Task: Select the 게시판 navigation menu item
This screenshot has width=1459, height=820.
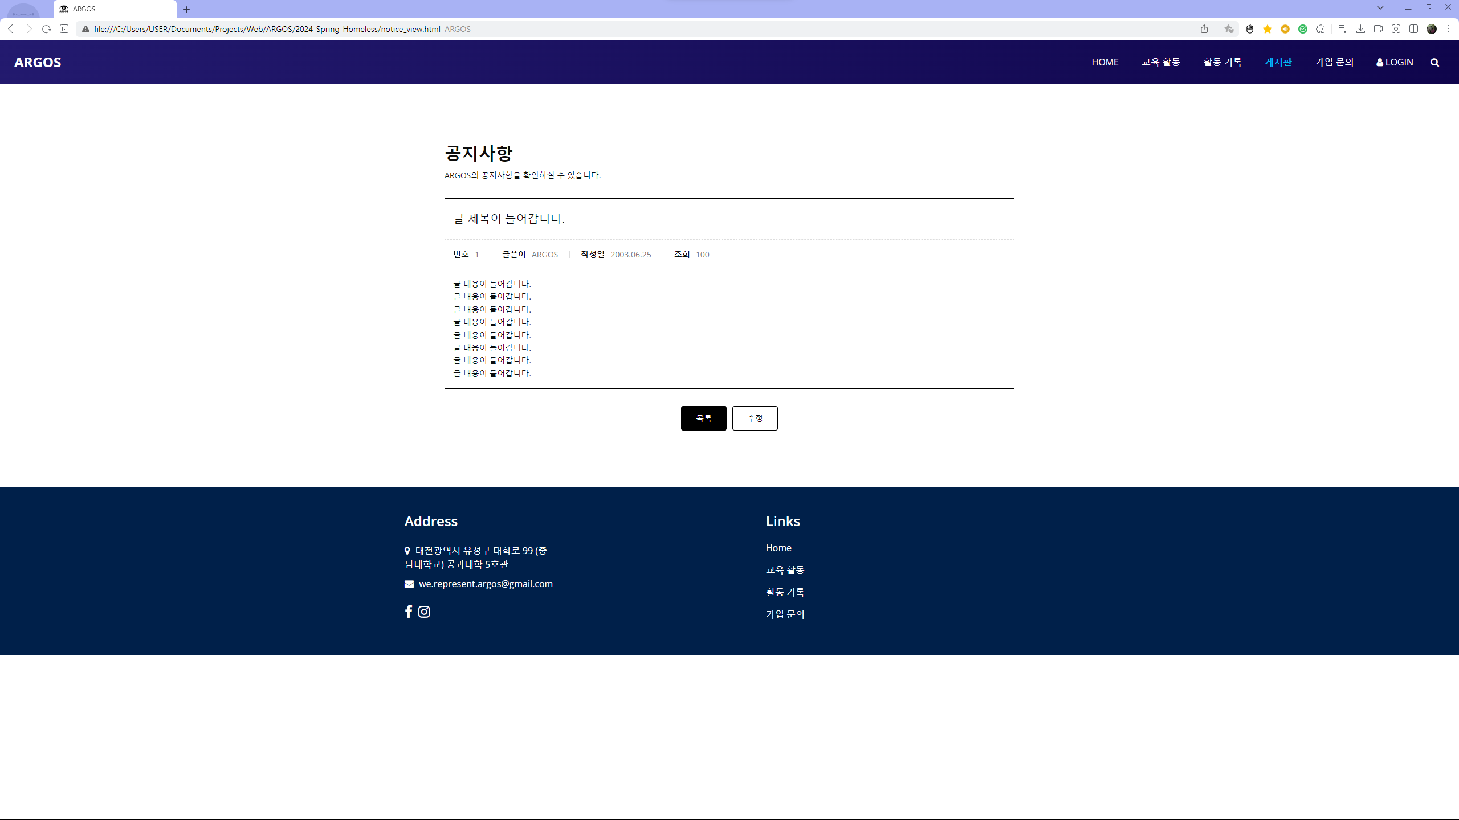Action: click(1278, 62)
